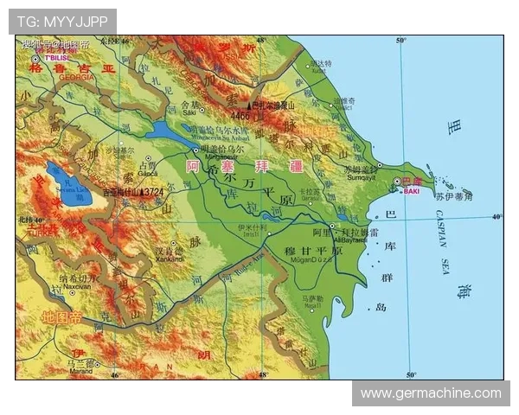Click the red GEORGIA country label

click(74, 77)
